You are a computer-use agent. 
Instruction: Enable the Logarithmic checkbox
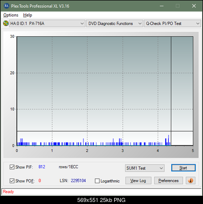click(x=97, y=181)
